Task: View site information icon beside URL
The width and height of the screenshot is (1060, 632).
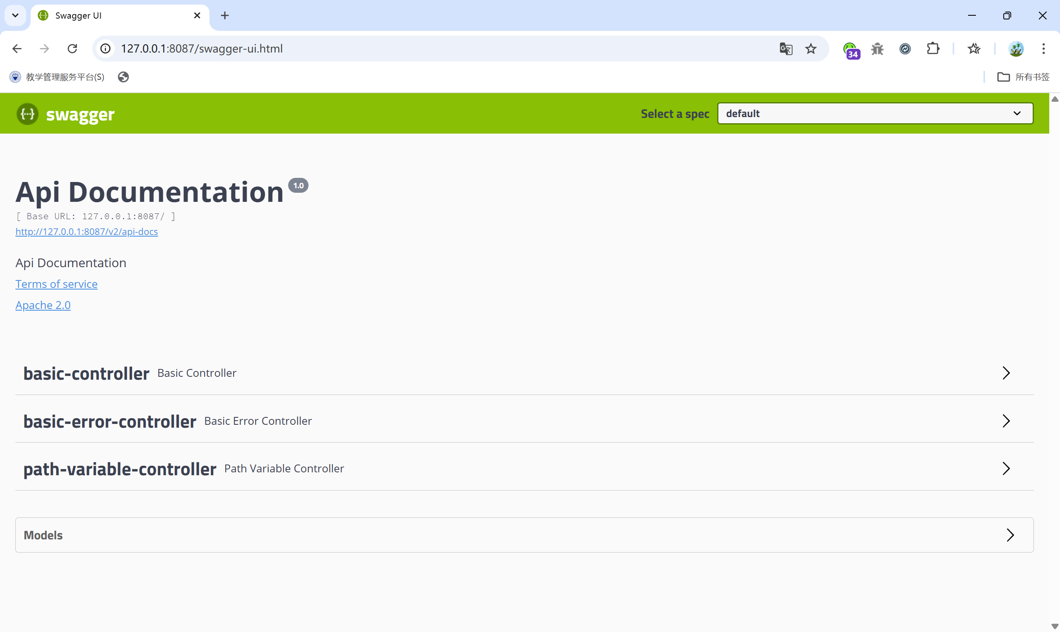Action: point(105,48)
